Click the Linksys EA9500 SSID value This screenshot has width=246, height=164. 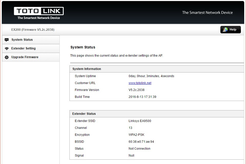pyautogui.click(x=140, y=121)
